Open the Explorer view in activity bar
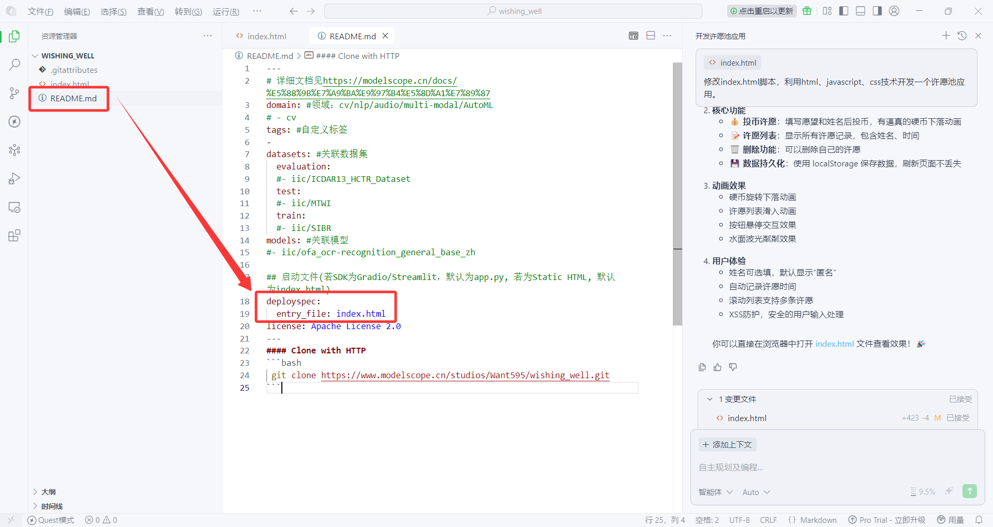The height and width of the screenshot is (527, 993). click(14, 36)
